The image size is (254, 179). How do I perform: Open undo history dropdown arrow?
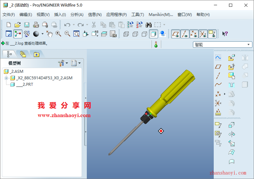(74, 25)
